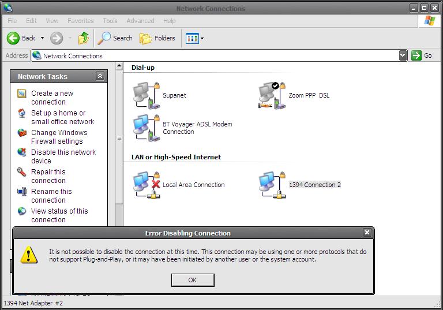The height and width of the screenshot is (310, 443).
Task: Go up one folder level icon
Action: (x=84, y=38)
